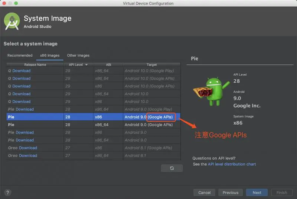This screenshot has width=297, height=199.
Task: Go back with the Previous button
Action: 231,193
